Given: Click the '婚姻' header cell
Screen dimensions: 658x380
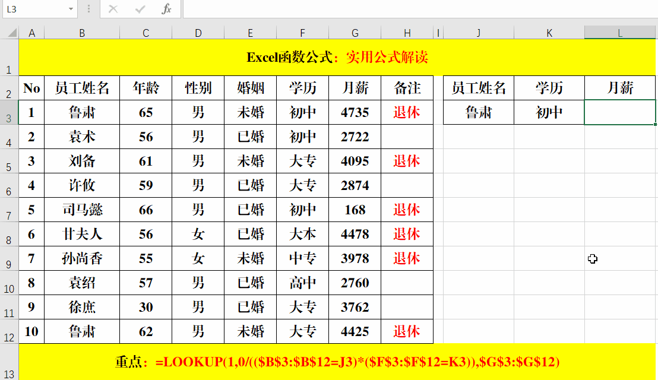Looking at the screenshot, I should 250,88.
